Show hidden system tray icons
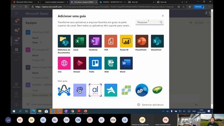This screenshot has height=126, width=224. tap(163, 111)
